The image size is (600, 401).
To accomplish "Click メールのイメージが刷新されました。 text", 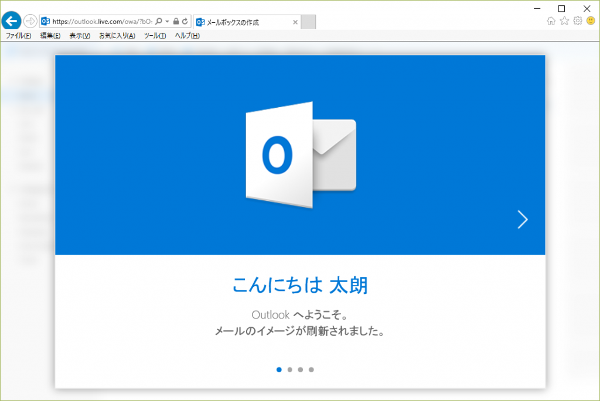I will pos(299,331).
